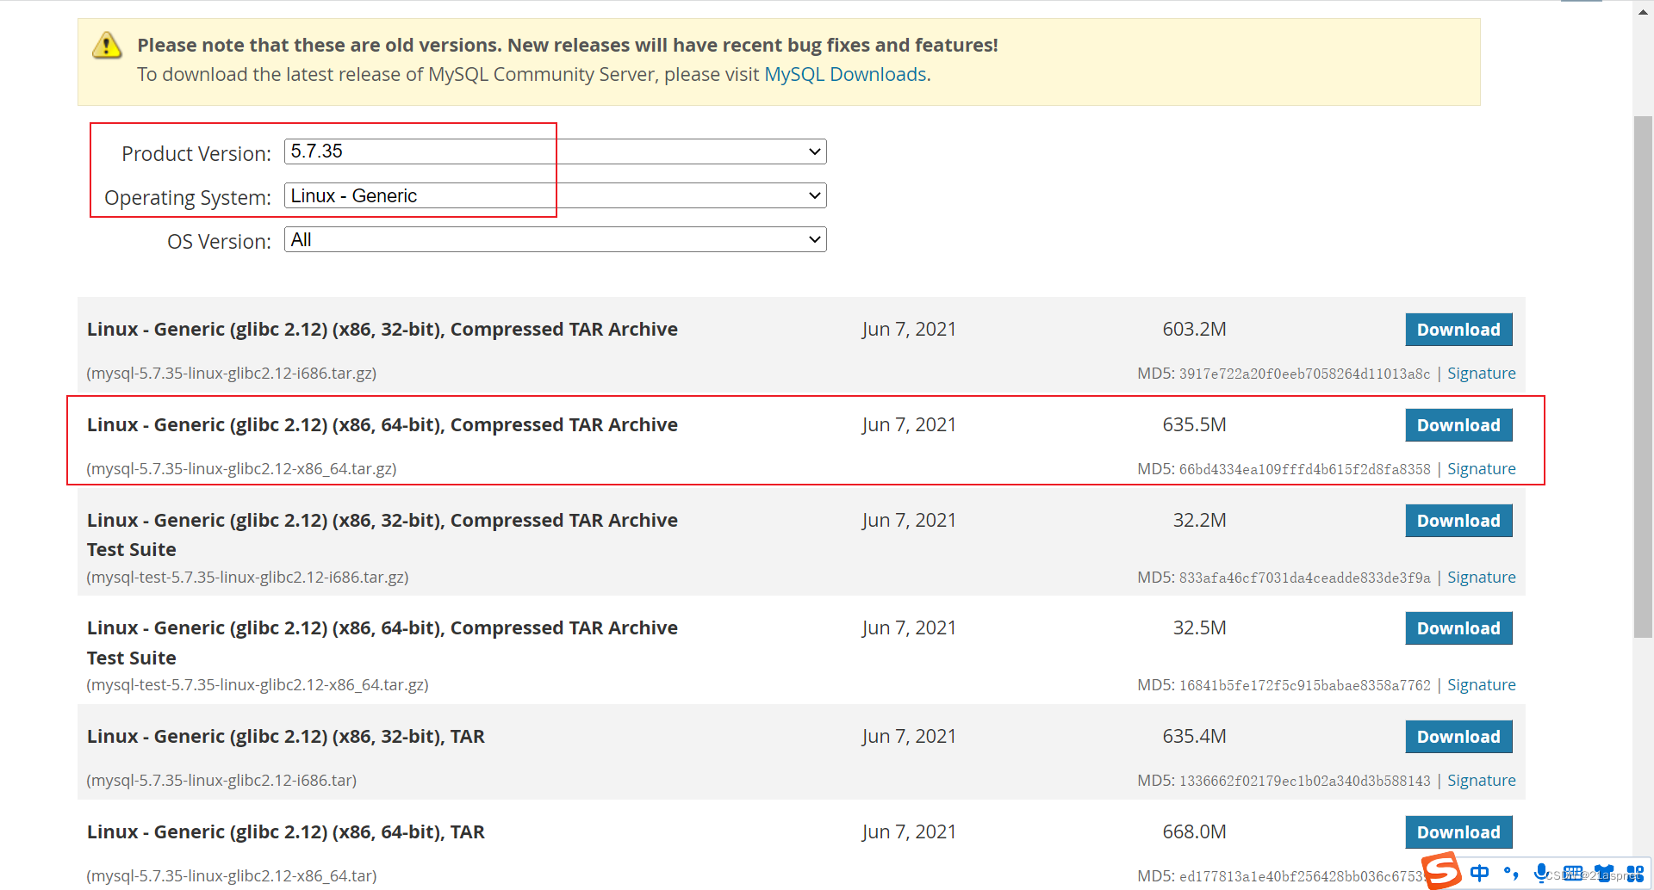This screenshot has width=1654, height=890.
Task: Activate voice input microphone in Sogou bar
Action: 1541,873
